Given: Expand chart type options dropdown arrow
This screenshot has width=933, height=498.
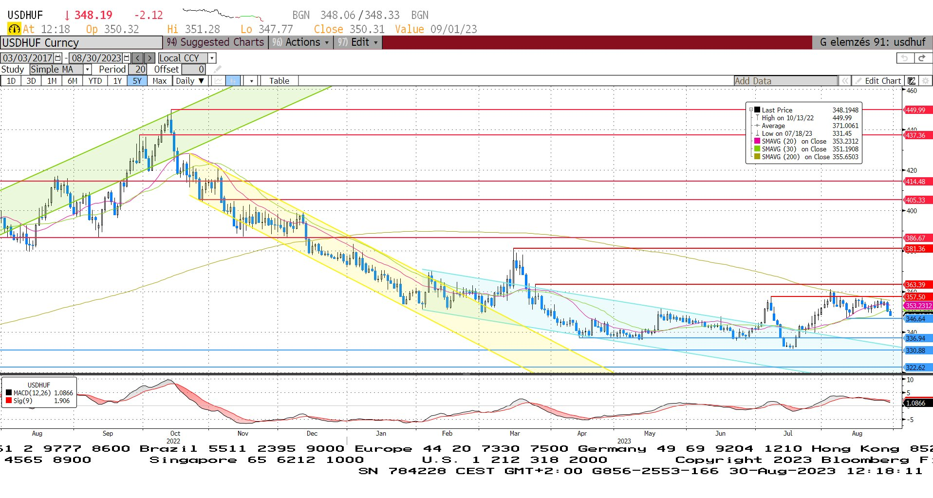Looking at the screenshot, I should (251, 81).
